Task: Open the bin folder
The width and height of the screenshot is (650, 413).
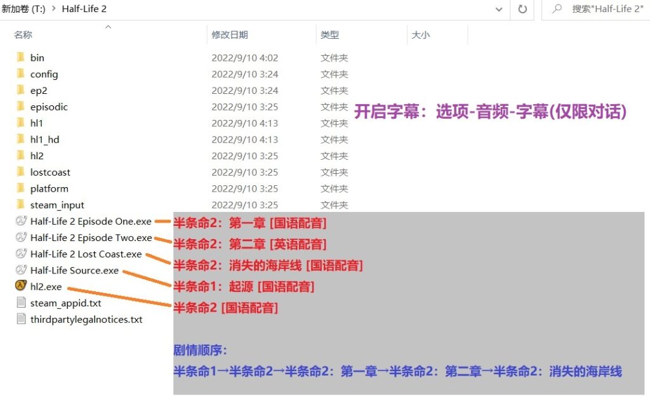Action: (37, 57)
